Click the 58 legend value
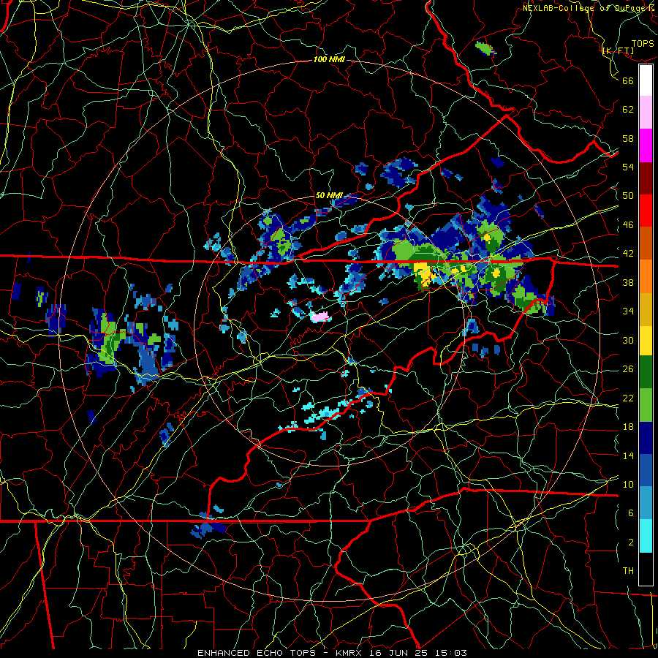The image size is (658, 658). pos(628,138)
